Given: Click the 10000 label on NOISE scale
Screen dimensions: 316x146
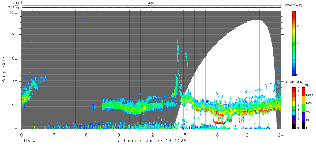Looking at the screenshot, I should 309,95.
